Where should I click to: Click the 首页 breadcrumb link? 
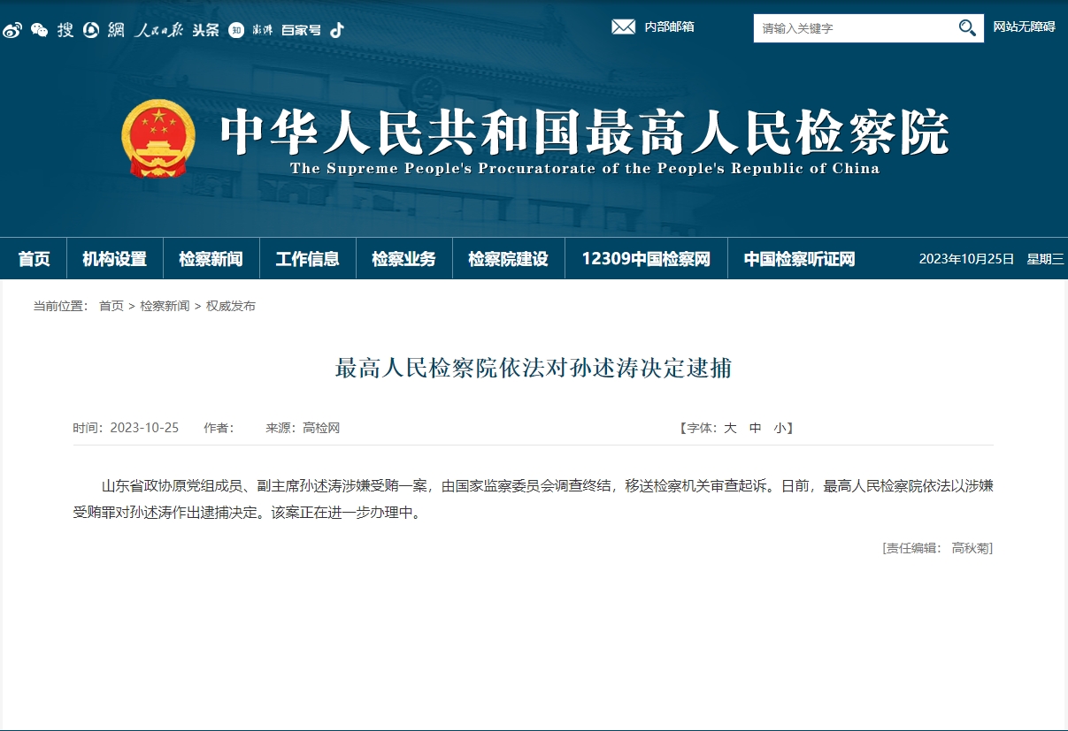pyautogui.click(x=110, y=306)
